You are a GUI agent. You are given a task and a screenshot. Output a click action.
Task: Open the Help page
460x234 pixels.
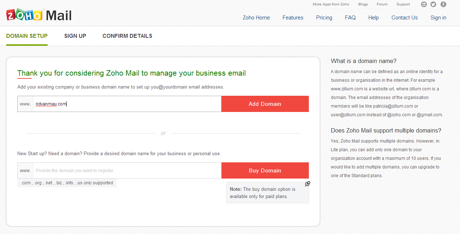coord(373,18)
